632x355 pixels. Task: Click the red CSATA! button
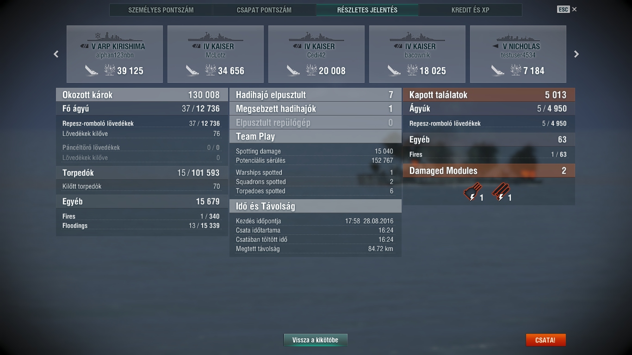545,340
